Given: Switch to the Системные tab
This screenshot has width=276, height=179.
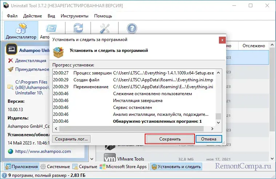Looking at the screenshot, I should (55, 167).
